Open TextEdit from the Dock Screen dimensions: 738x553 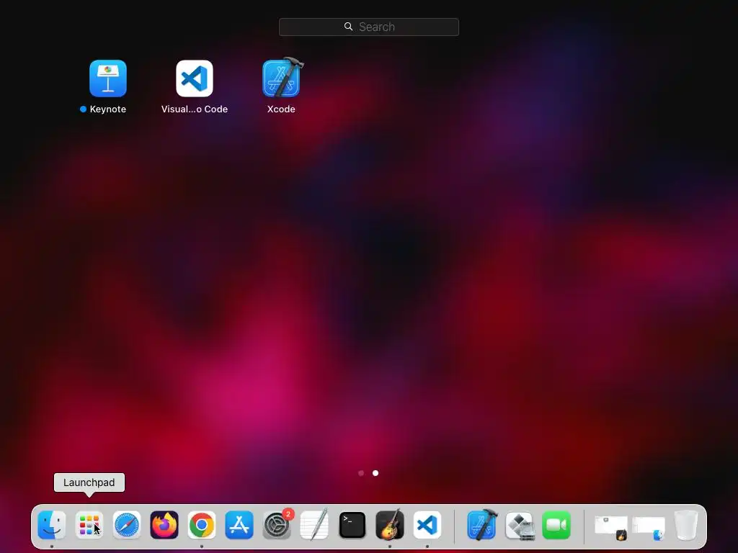pyautogui.click(x=314, y=525)
